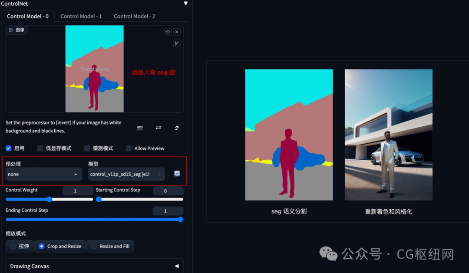Viewport: 469px width, 273px height.
Task: Click the 'seg 语义分割' caption
Action: [x=289, y=211]
